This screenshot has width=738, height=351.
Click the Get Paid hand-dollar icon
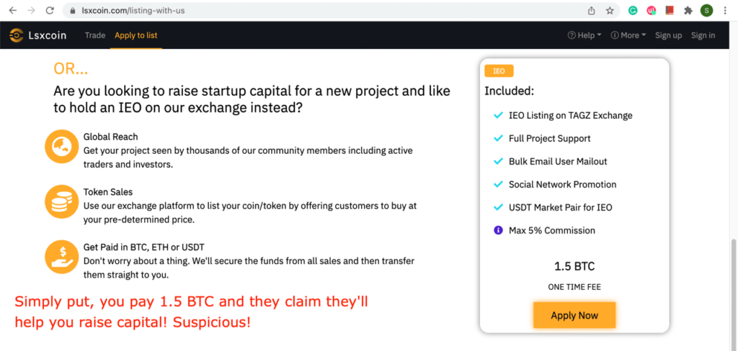tap(61, 257)
